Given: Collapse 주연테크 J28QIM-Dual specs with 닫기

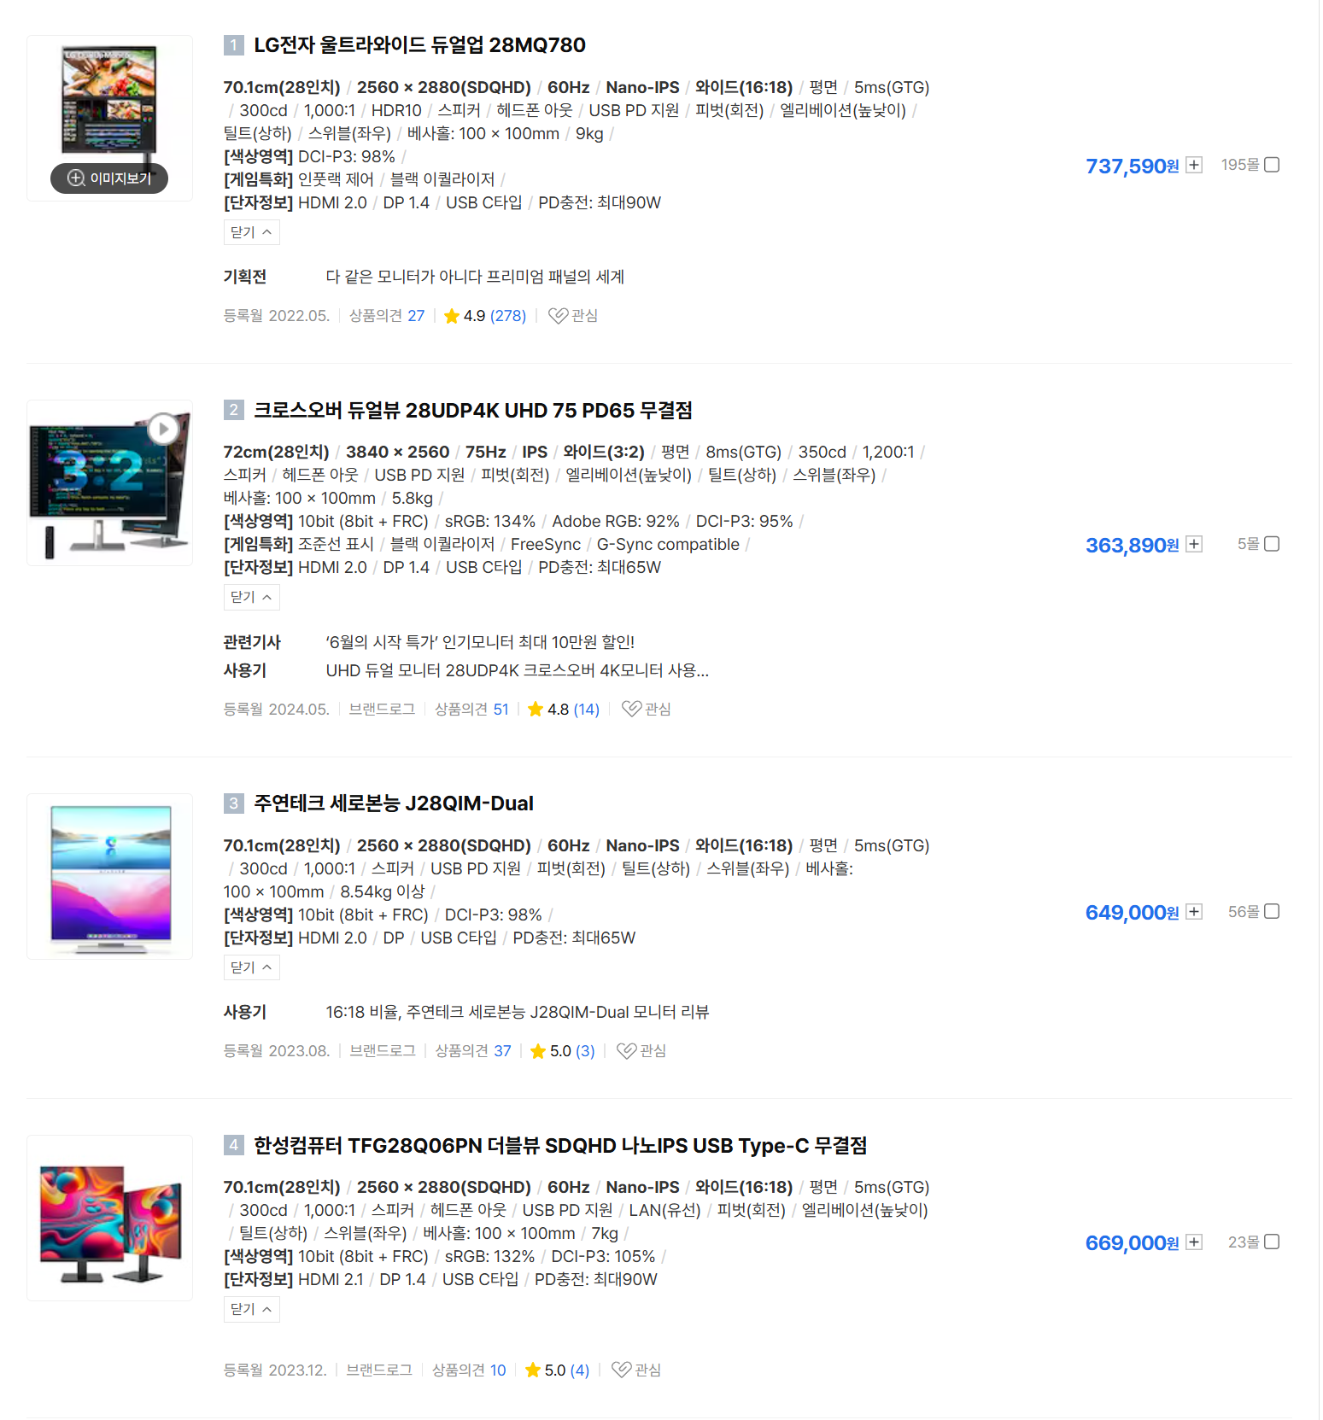Looking at the screenshot, I should click(251, 967).
